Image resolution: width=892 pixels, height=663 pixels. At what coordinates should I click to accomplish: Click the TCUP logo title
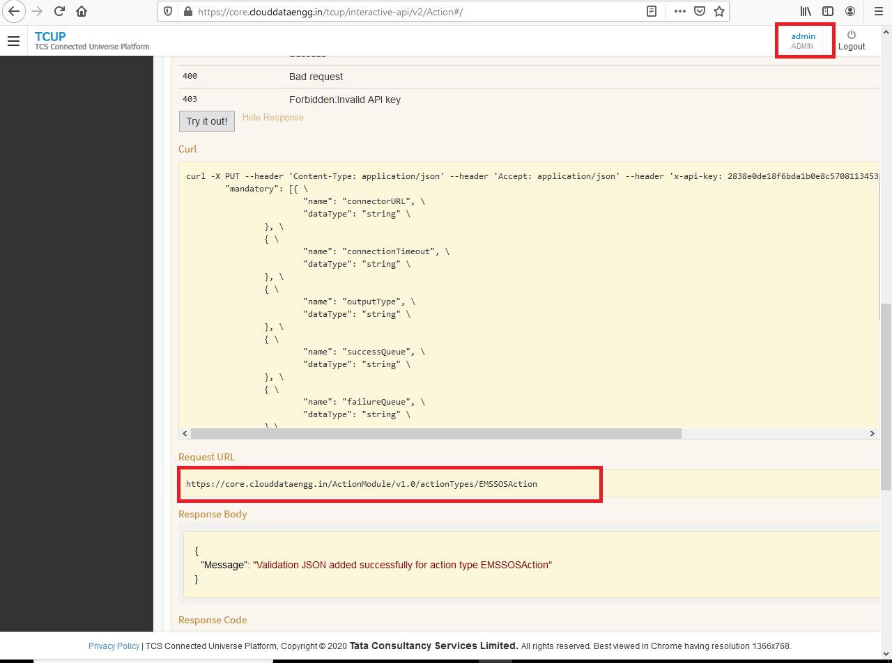coord(50,36)
